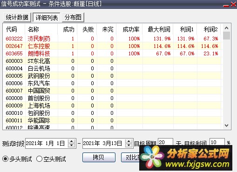Viewport: 237px width, 172px height.
Task: Decrease start date with down spinner
Action: [72, 146]
